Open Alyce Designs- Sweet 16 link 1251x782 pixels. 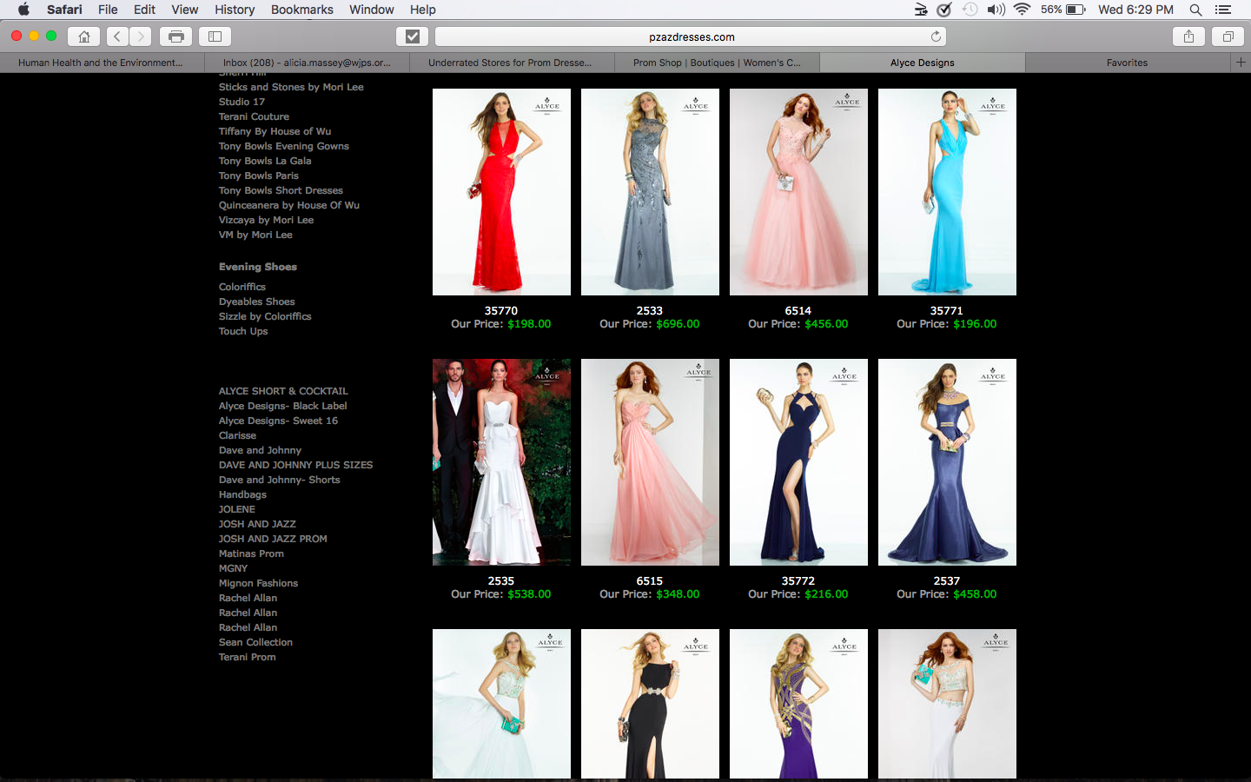click(278, 421)
